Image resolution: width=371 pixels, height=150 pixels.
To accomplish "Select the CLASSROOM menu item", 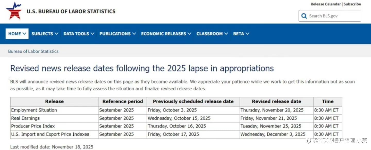I will coord(212,34).
